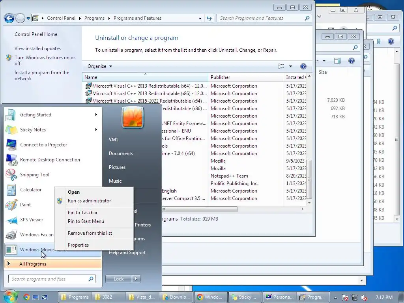Click Install a program from the network
The width and height of the screenshot is (404, 303).
pos(42,75)
